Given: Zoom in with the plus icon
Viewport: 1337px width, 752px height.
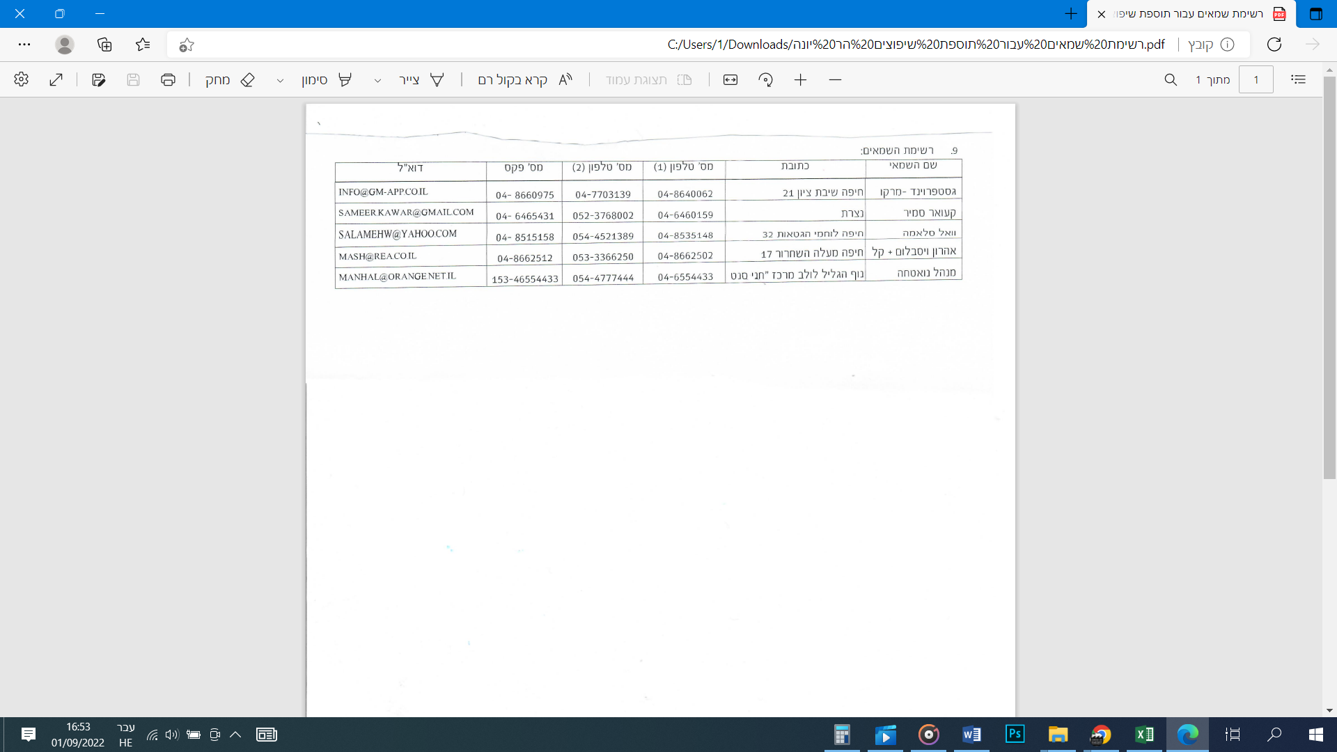Looking at the screenshot, I should (800, 79).
